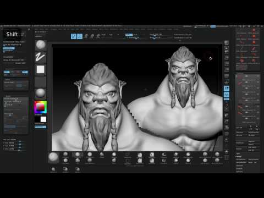
Task: Open the stroke type selector with squiggle icon
Action: (41, 57)
